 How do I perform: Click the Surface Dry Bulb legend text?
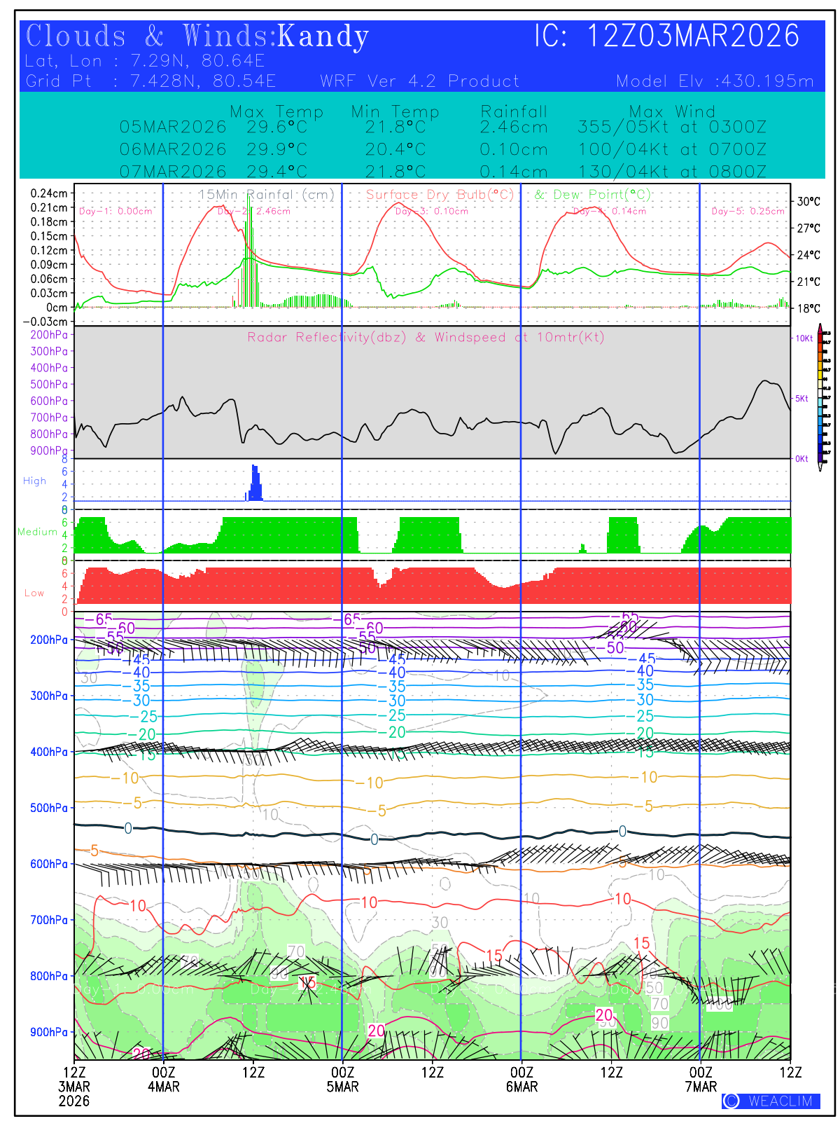pyautogui.click(x=440, y=195)
